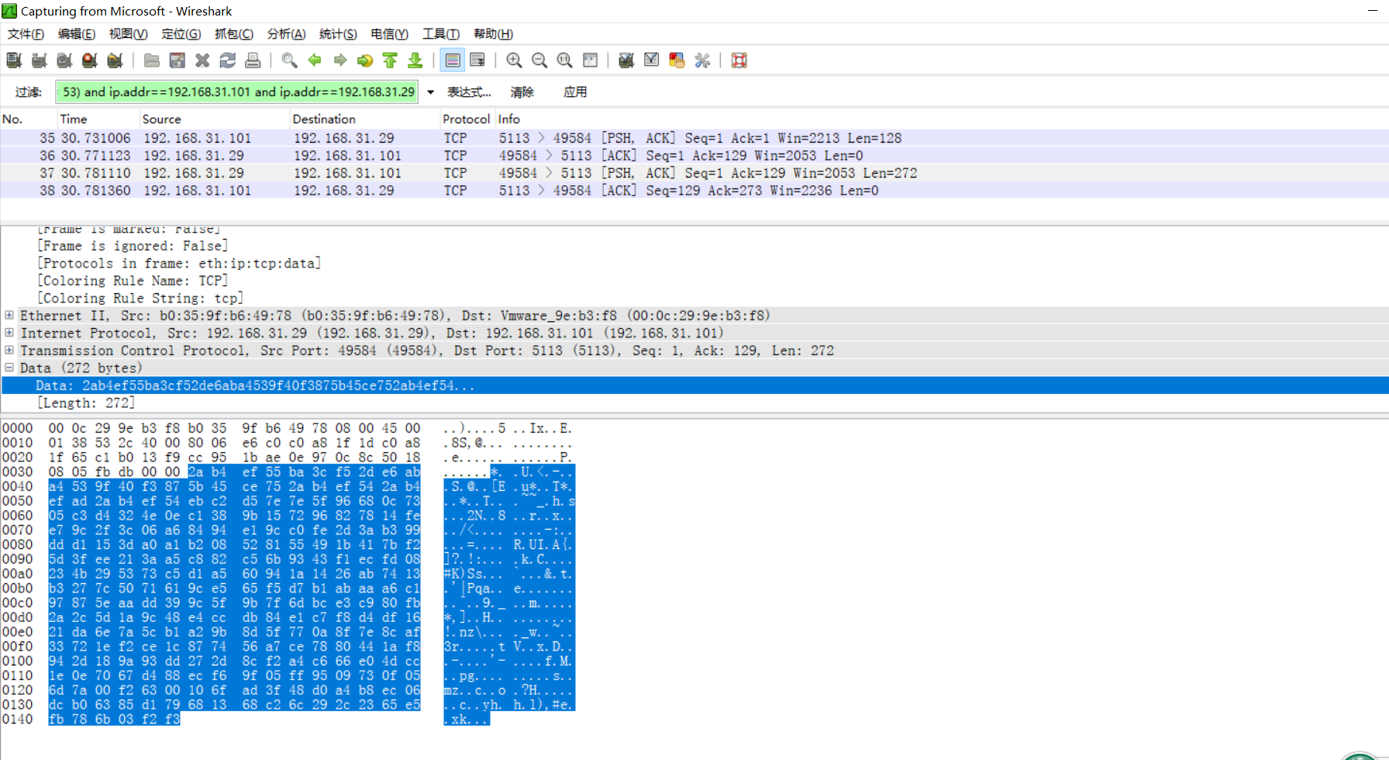The height and width of the screenshot is (760, 1389).
Task: Open the 抓包(C) menu
Action: coord(234,34)
